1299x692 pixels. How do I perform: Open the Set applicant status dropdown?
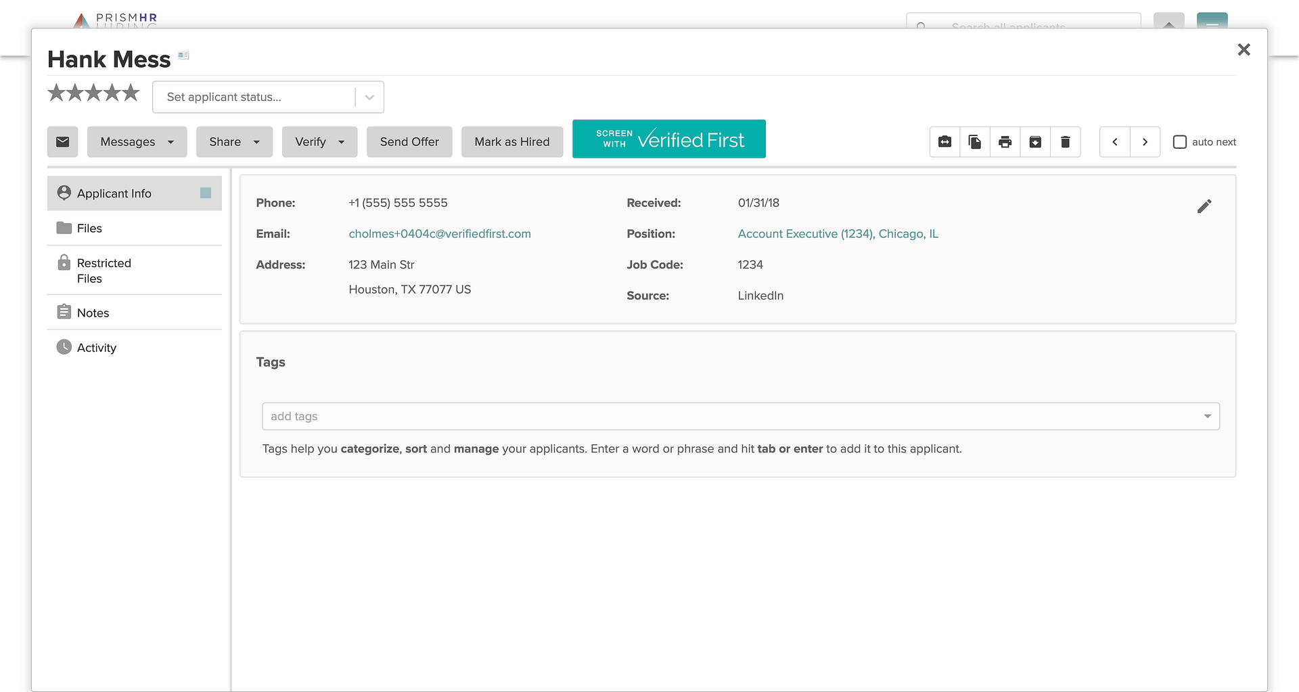point(268,97)
